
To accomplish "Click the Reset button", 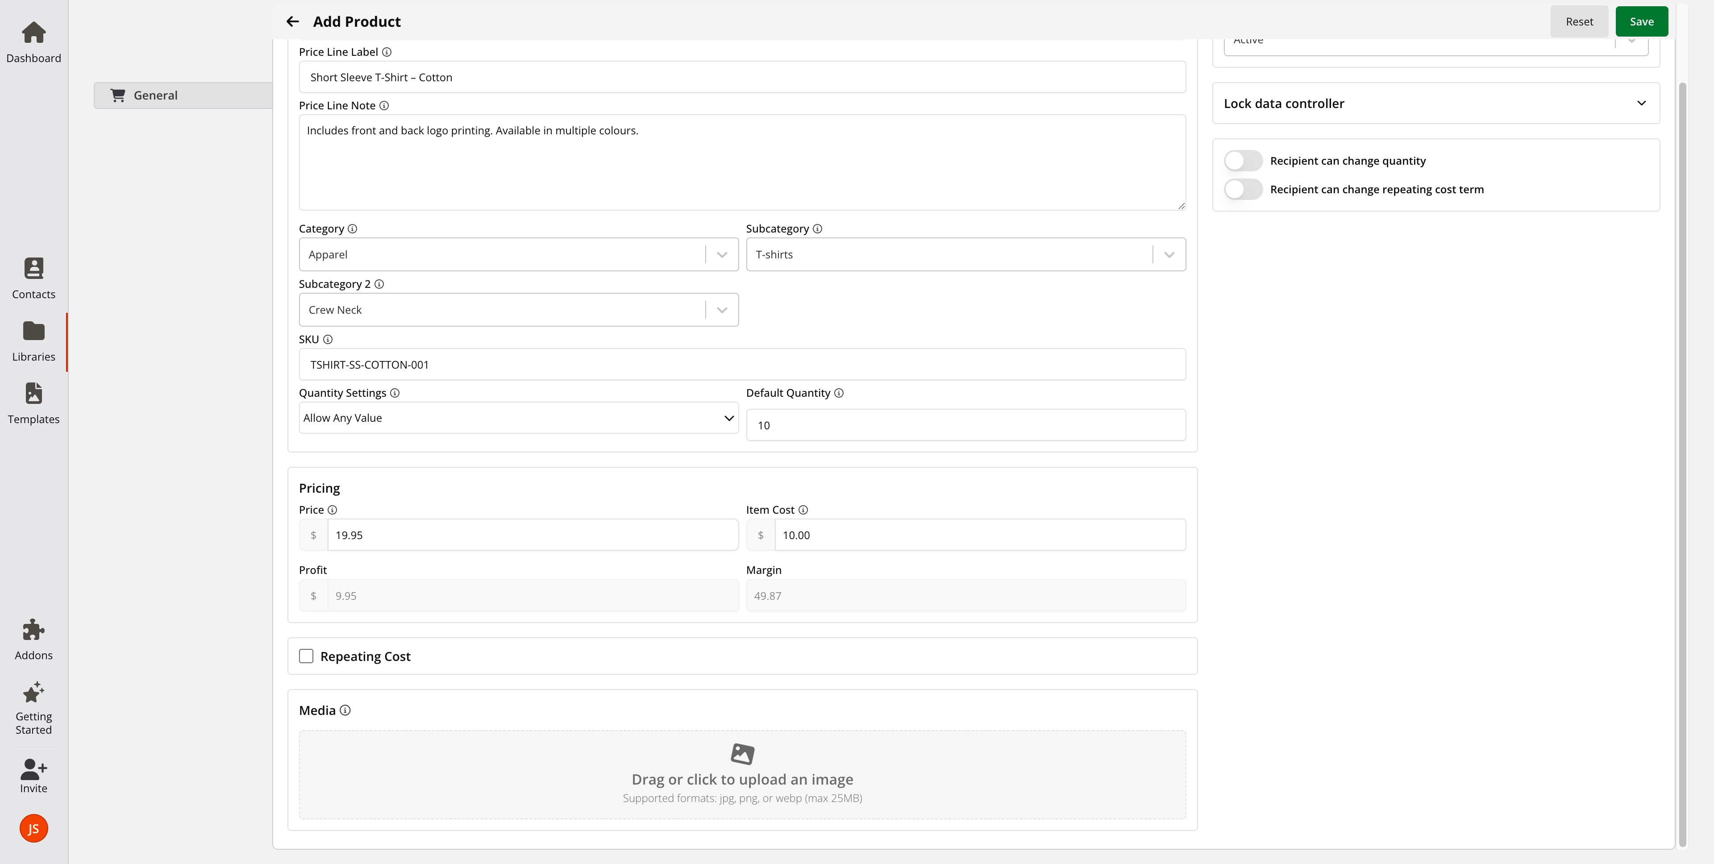I will [1579, 21].
